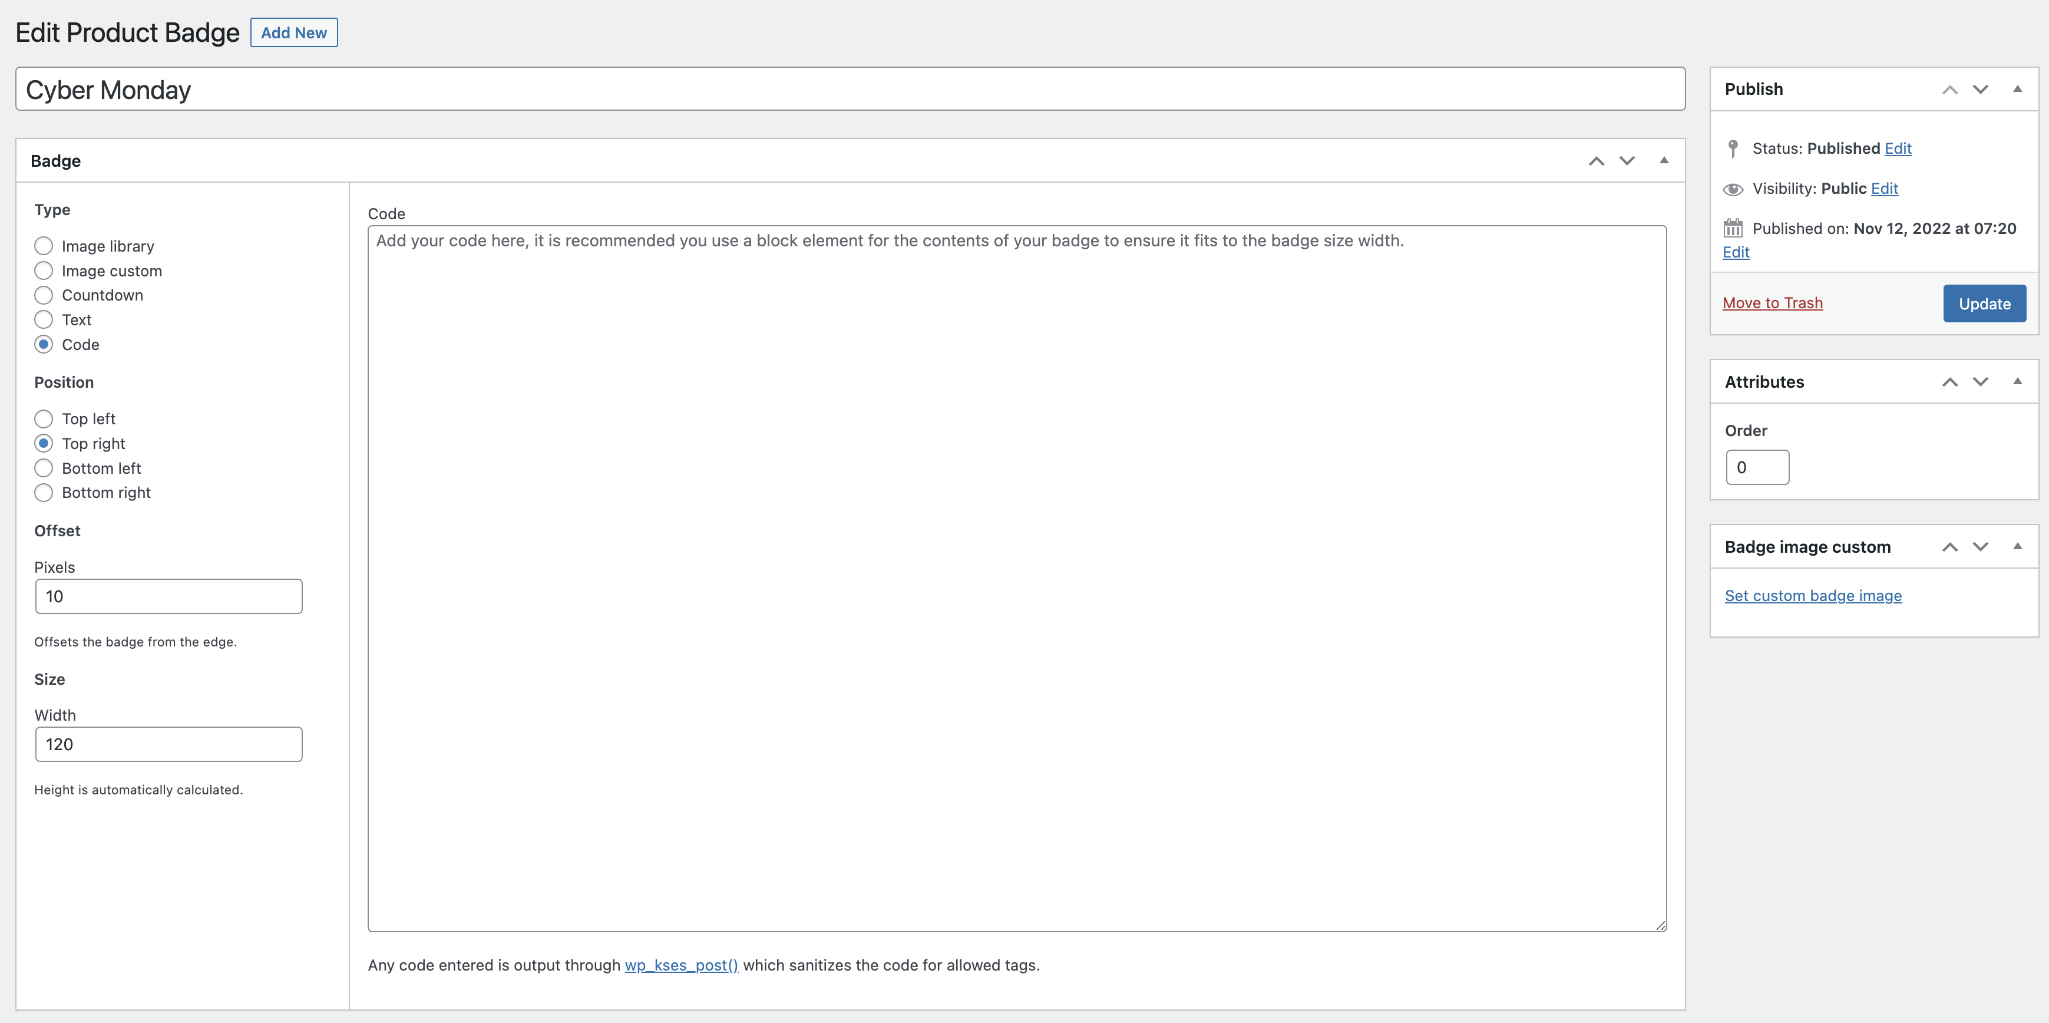Viewport: 2049px width, 1023px height.
Task: Click the Code textarea
Action: point(1016,578)
